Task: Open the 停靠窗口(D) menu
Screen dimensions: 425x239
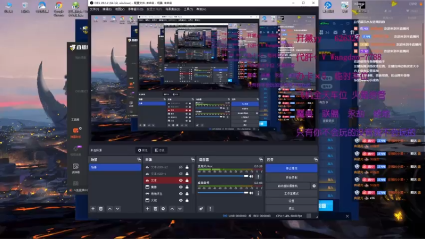Action: [135, 9]
